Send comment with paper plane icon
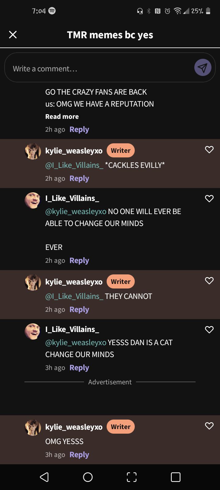The height and width of the screenshot is (490, 220). coord(203,67)
